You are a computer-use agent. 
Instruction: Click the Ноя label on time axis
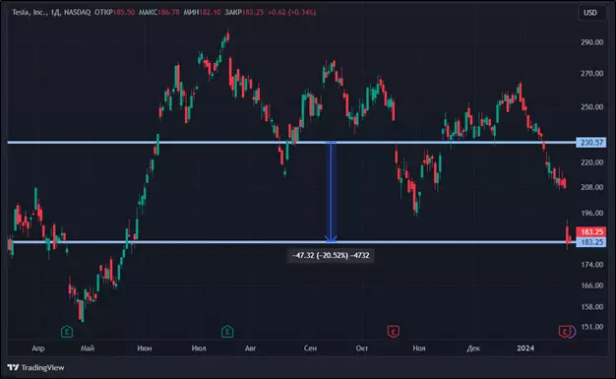tap(419, 348)
